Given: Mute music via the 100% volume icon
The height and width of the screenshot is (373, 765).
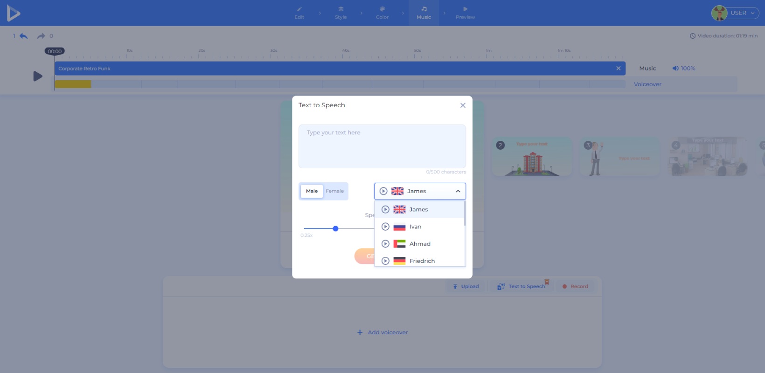Looking at the screenshot, I should 675,68.
